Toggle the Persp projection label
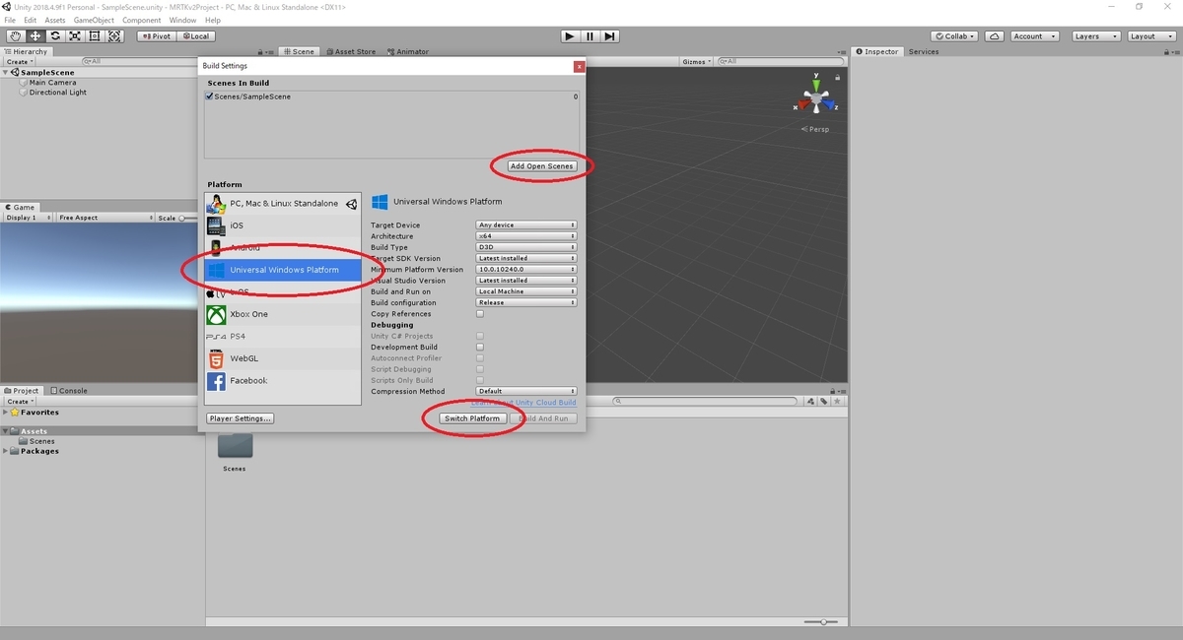This screenshot has height=640, width=1183. coord(816,129)
